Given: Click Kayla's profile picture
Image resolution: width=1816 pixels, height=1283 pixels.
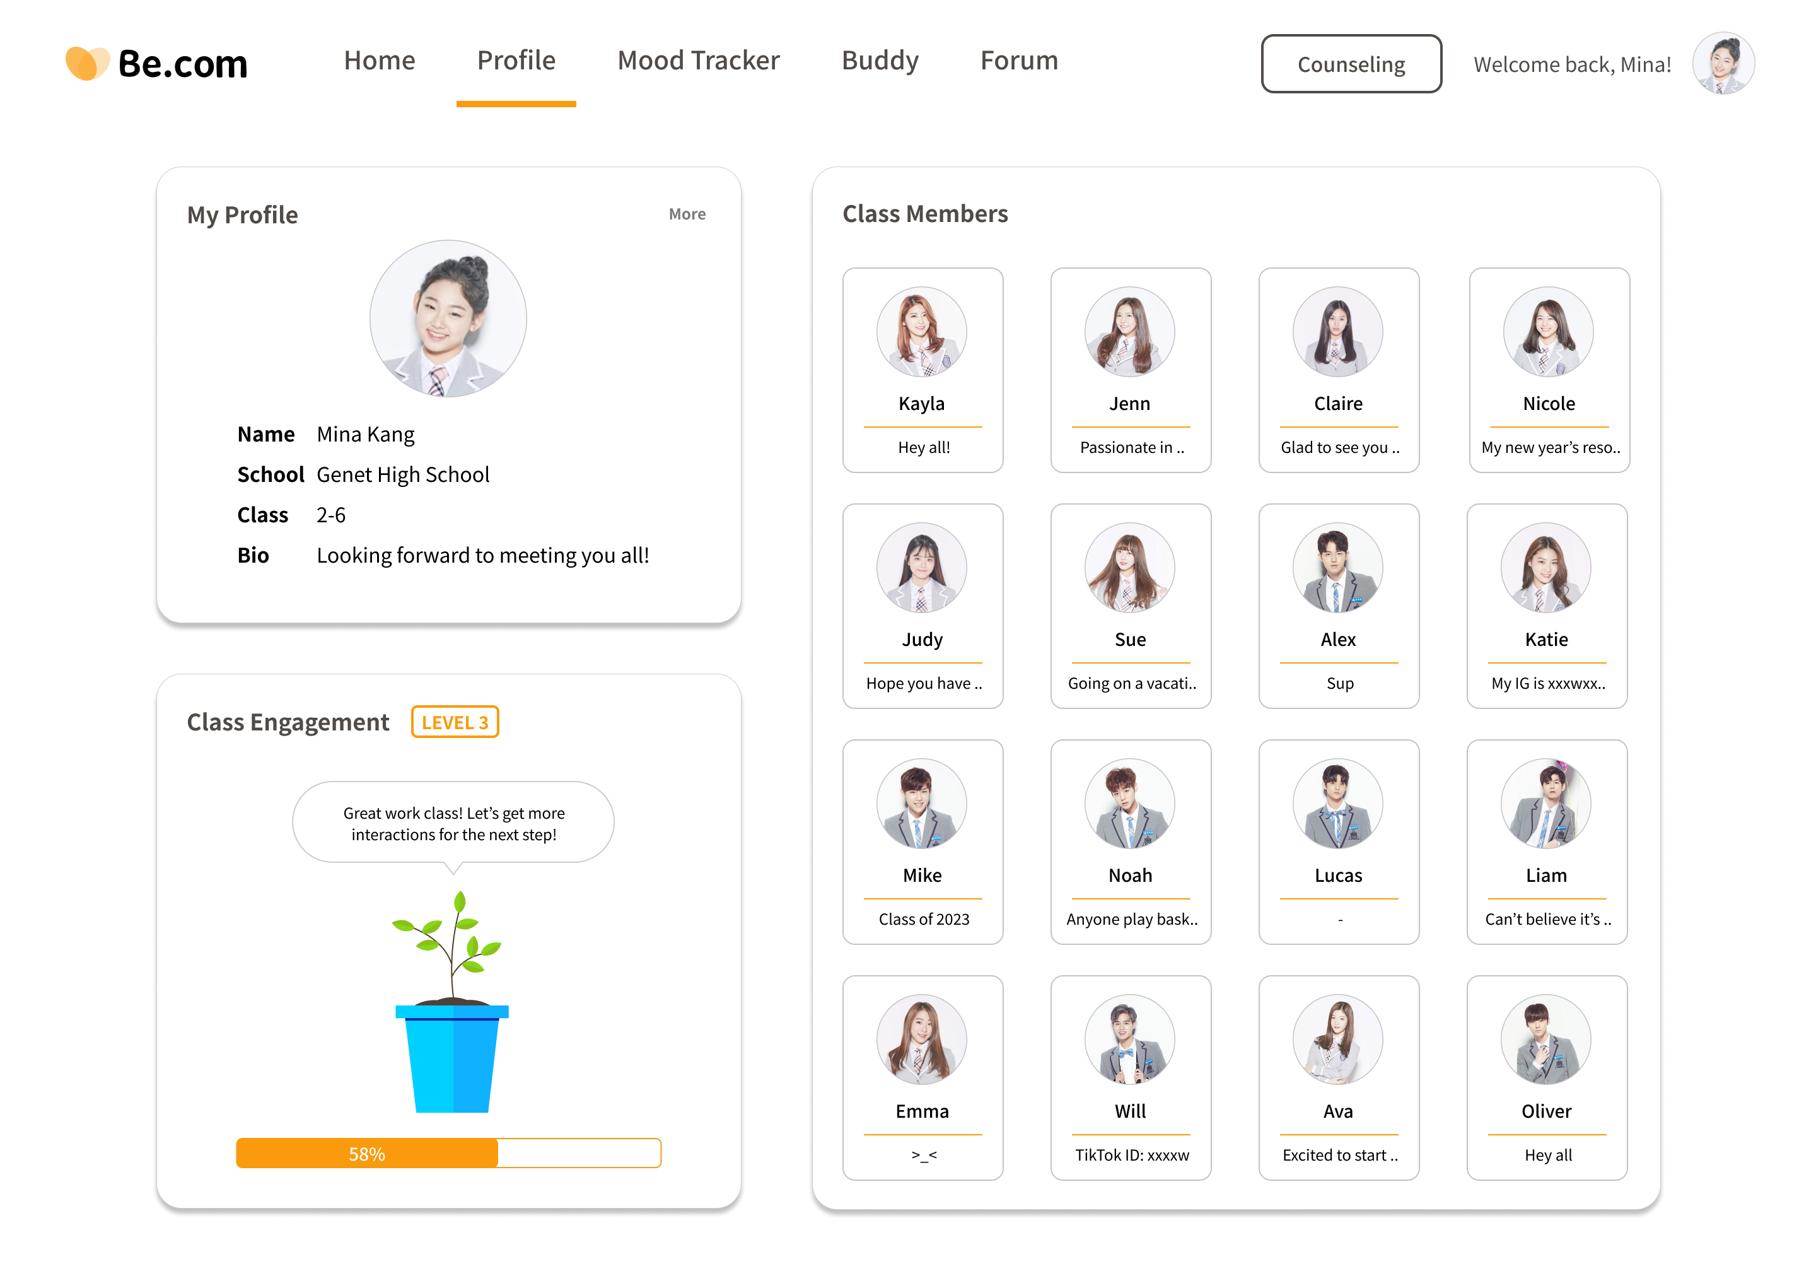Looking at the screenshot, I should (921, 331).
